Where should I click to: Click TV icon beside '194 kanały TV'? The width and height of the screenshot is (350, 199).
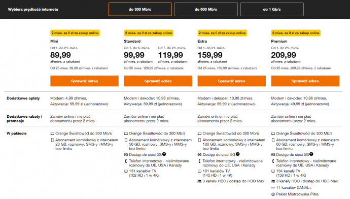point(273,171)
